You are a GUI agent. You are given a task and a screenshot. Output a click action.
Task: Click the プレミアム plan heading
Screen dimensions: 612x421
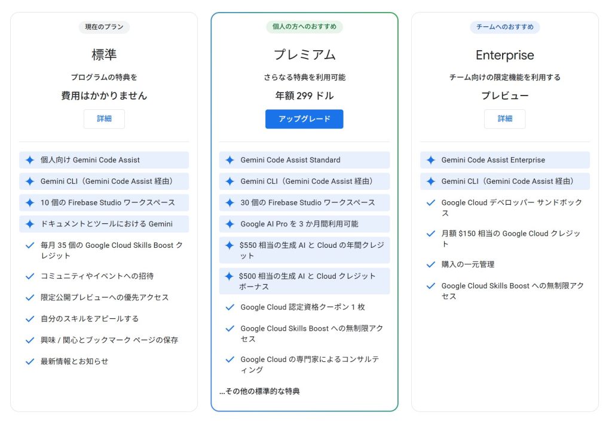click(x=304, y=54)
